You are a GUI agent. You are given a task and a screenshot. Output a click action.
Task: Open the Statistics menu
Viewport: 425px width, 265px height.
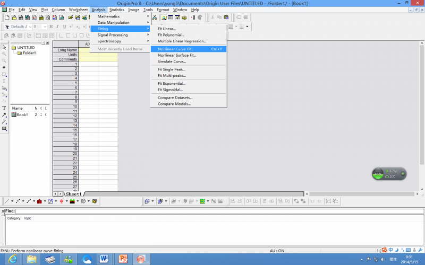(x=117, y=10)
